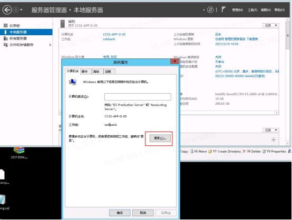Open the 工具(T) menu

point(252,10)
